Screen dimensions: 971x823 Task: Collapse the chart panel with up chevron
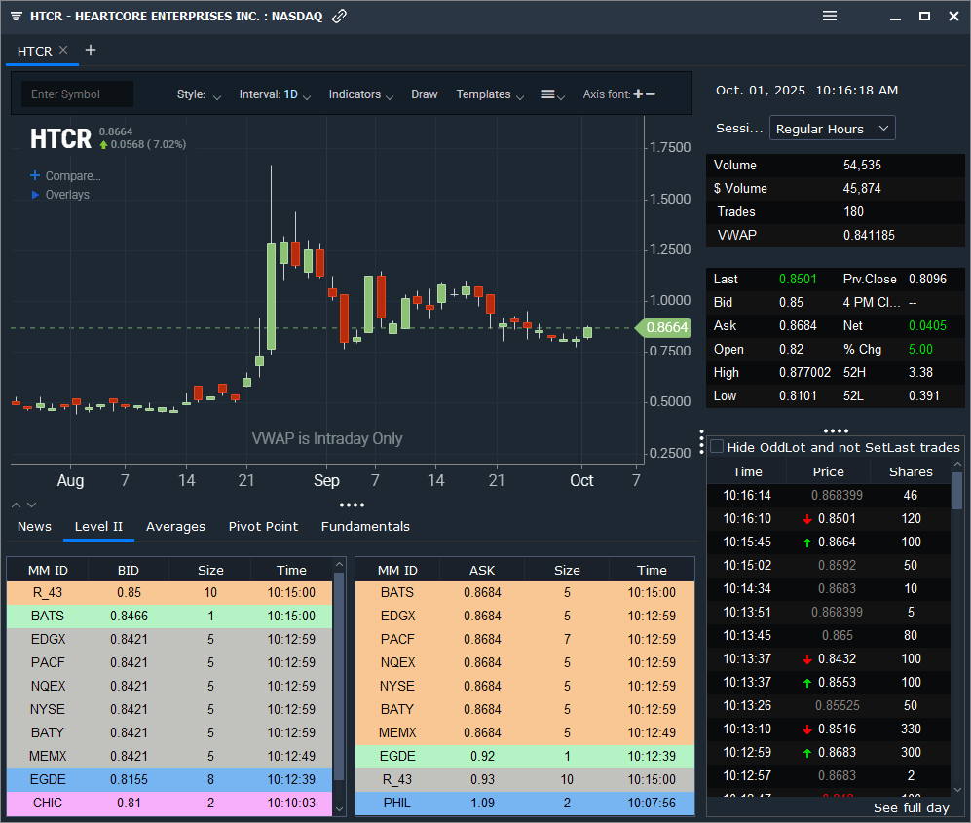click(x=17, y=505)
